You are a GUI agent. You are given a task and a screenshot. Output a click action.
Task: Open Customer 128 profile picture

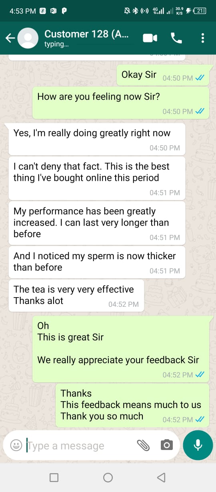point(28,38)
